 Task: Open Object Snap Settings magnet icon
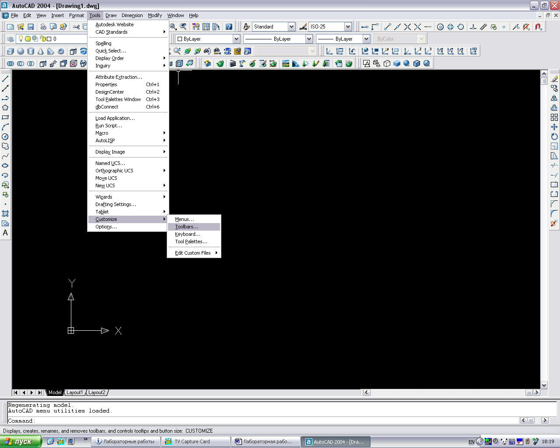pyautogui.click(x=539, y=27)
